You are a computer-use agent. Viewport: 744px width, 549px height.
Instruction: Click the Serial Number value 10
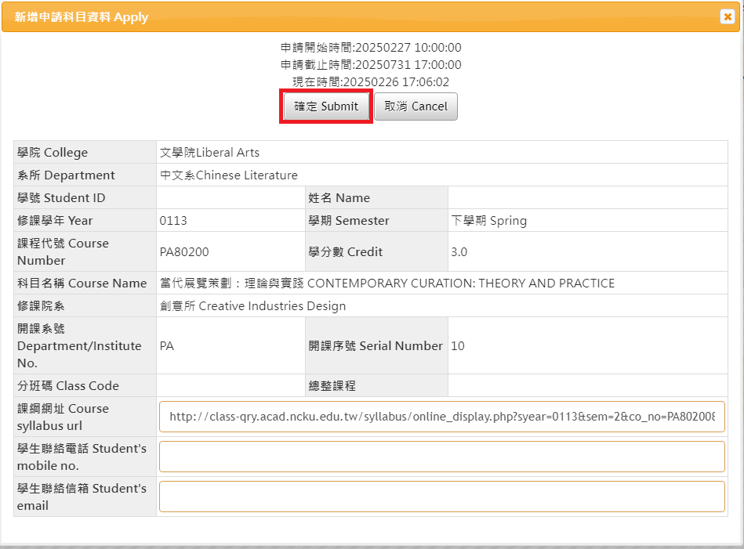(458, 346)
